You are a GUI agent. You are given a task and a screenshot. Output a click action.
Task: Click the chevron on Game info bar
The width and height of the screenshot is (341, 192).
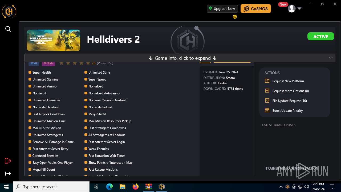coord(331,58)
